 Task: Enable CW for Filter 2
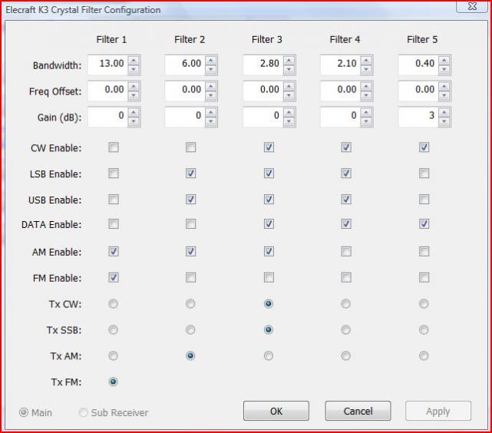pos(191,147)
